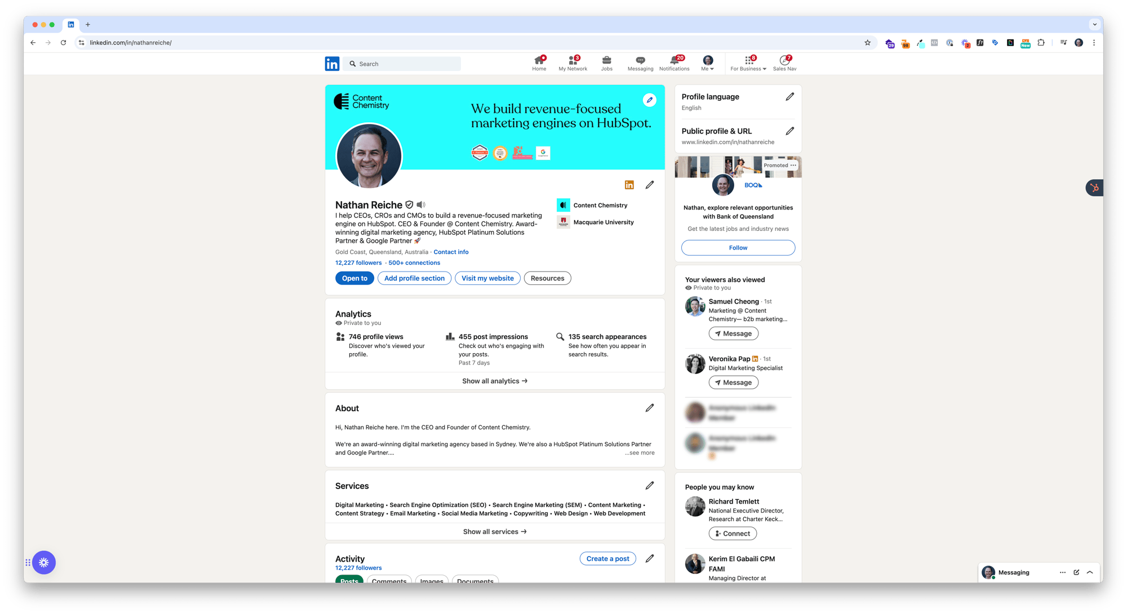Open My Network in the nav bar

click(573, 63)
